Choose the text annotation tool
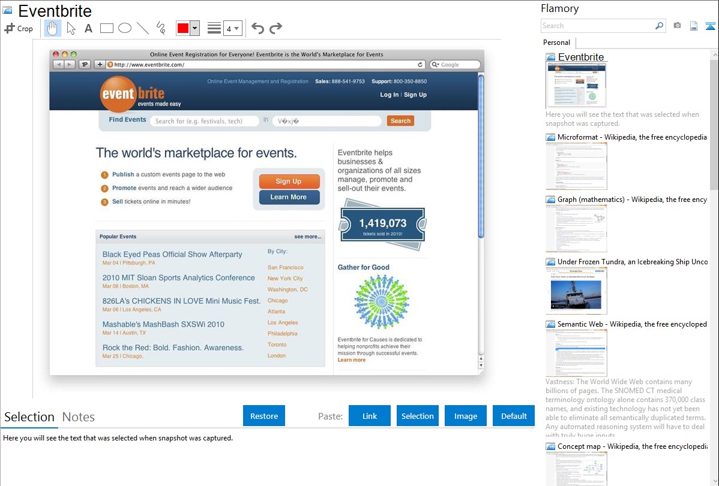 (x=88, y=28)
